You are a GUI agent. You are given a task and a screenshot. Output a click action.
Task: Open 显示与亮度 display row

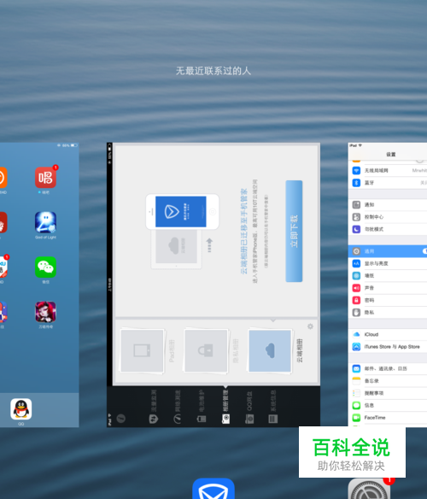click(388, 263)
